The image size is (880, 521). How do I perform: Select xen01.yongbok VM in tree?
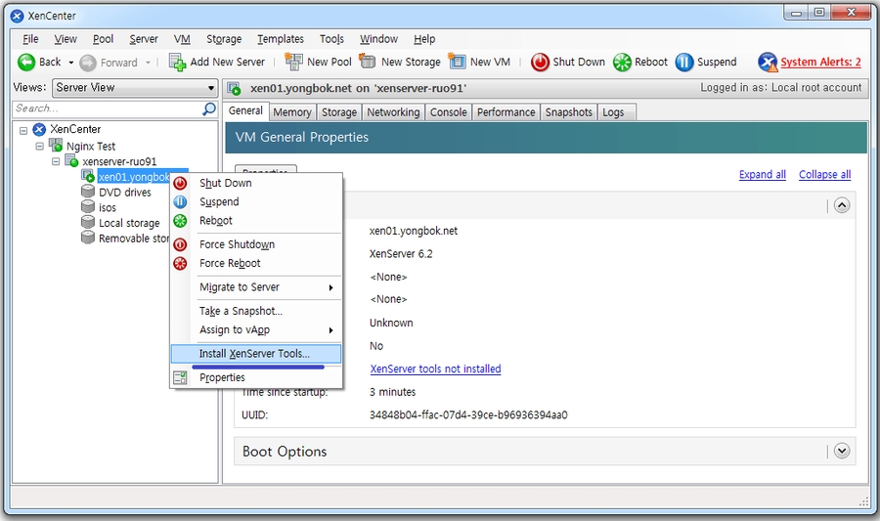tap(134, 177)
